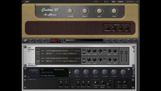Click the bank number field

[x=101, y=2]
